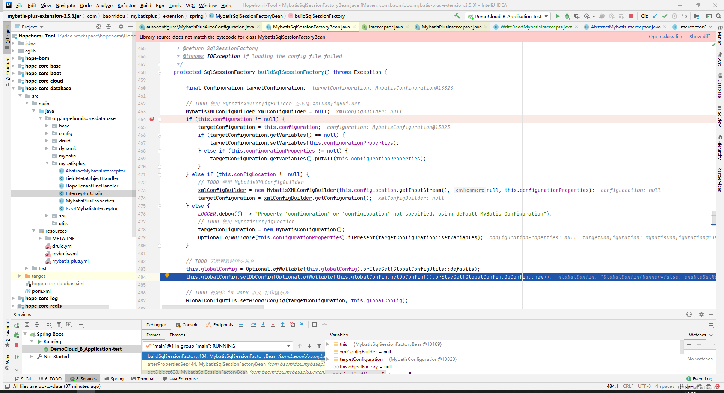Filter frames with the funnel icon
Screen dimensions: 724x393
point(319,346)
